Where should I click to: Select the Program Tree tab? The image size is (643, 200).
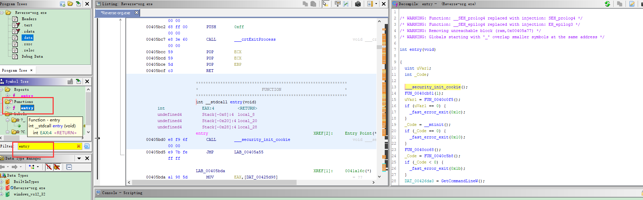click(x=14, y=70)
